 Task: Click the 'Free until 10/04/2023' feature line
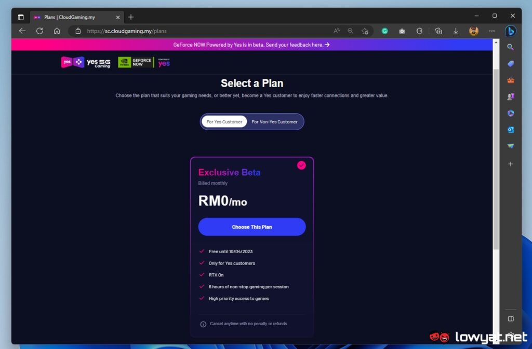point(230,252)
